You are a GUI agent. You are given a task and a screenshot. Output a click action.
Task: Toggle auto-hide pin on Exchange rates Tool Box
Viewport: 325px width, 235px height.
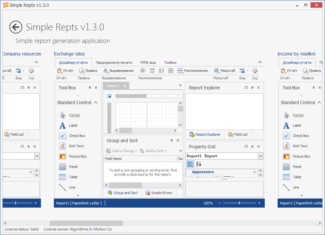click(x=90, y=88)
